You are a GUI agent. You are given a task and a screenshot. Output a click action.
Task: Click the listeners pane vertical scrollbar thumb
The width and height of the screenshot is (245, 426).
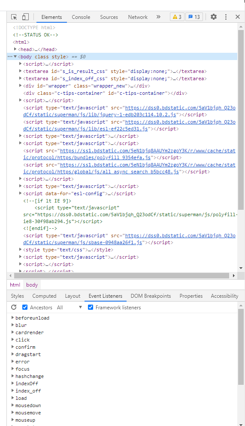241,347
